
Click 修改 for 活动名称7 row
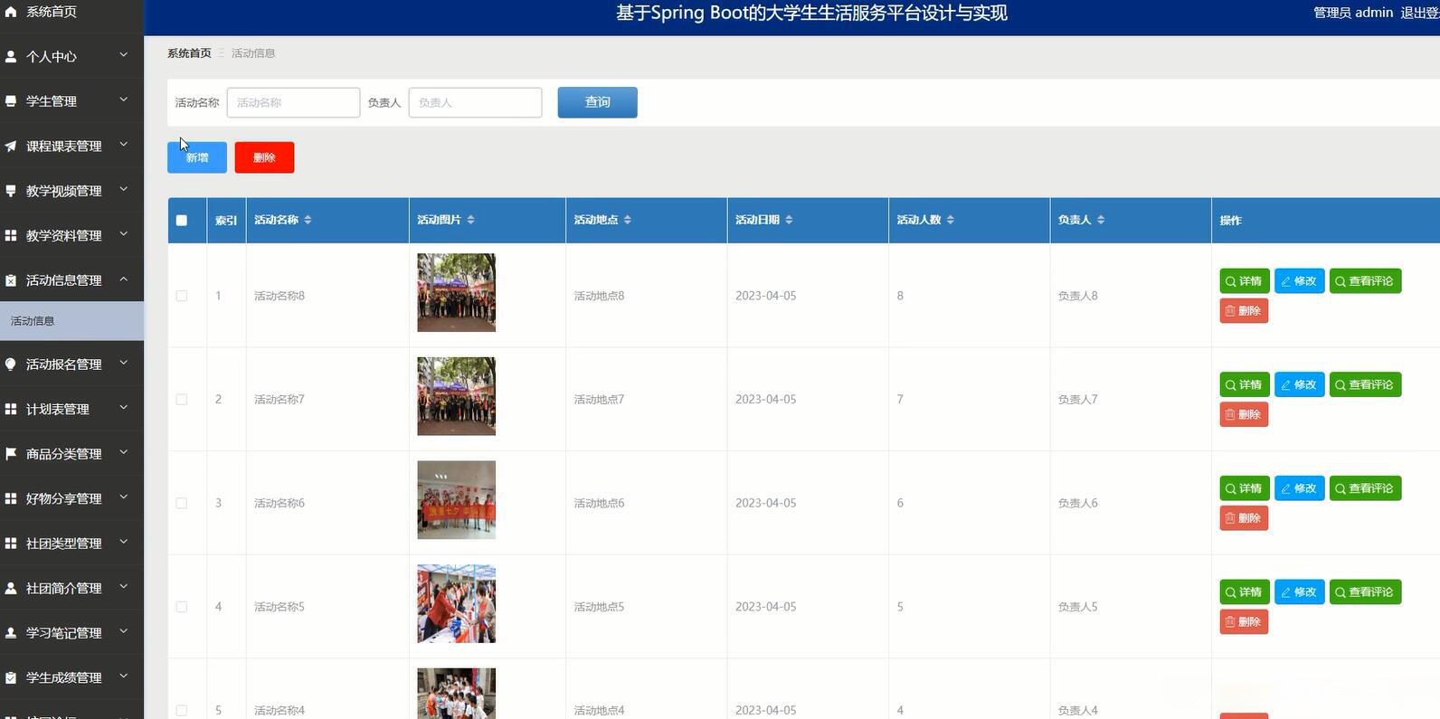coord(1300,385)
